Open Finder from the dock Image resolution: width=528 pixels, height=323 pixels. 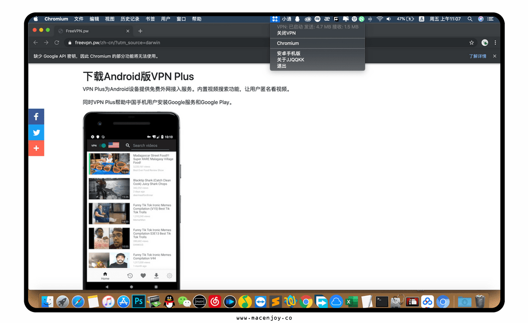[48, 301]
